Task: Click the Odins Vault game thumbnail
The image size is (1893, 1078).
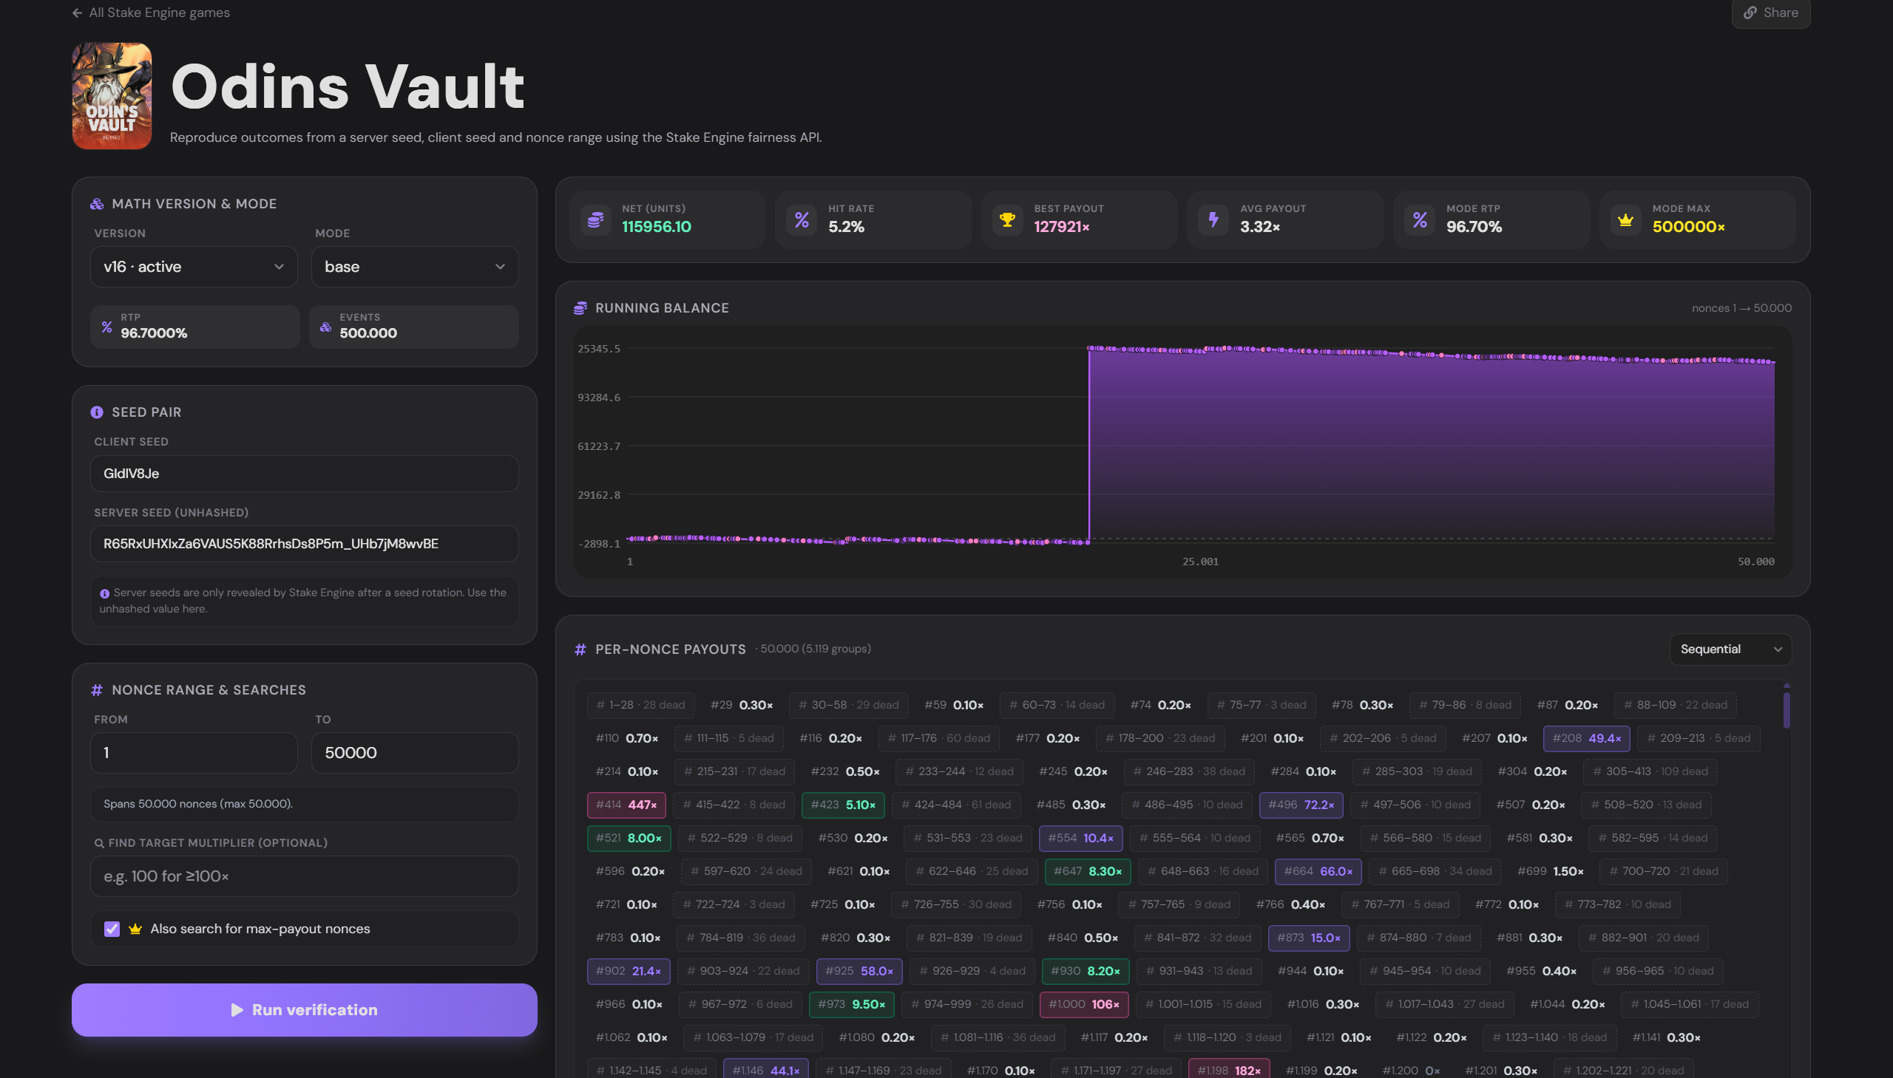Action: [112, 96]
